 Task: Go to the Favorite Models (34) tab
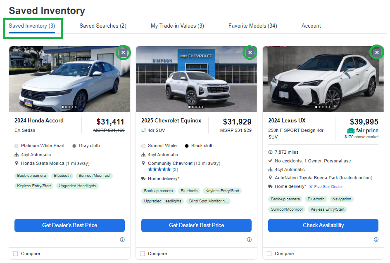(253, 26)
